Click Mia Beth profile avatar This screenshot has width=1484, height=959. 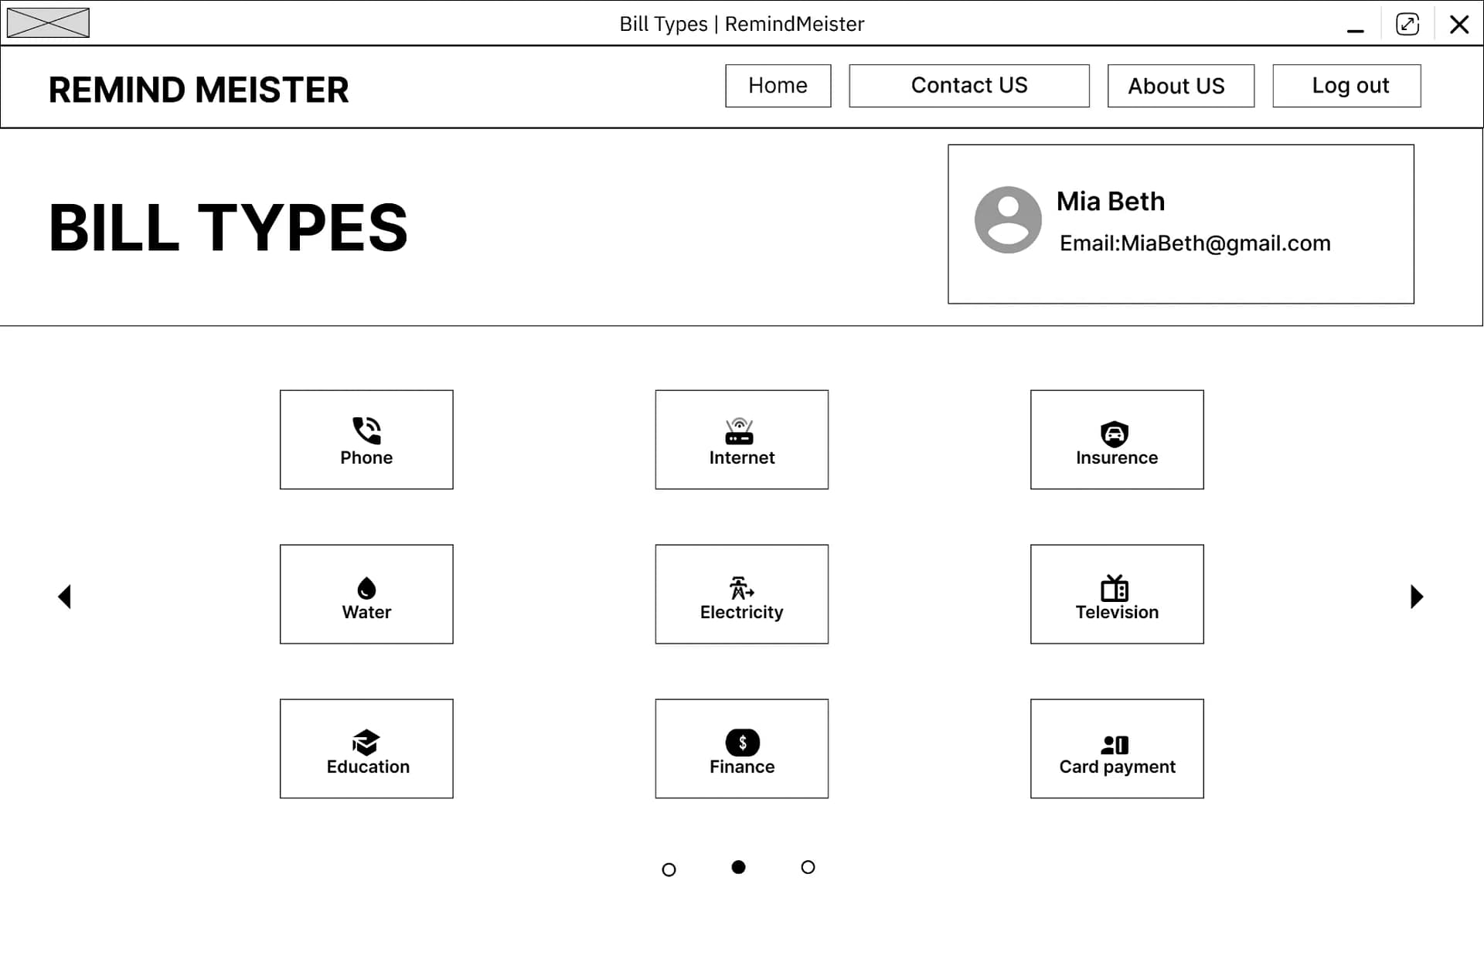[1008, 219]
